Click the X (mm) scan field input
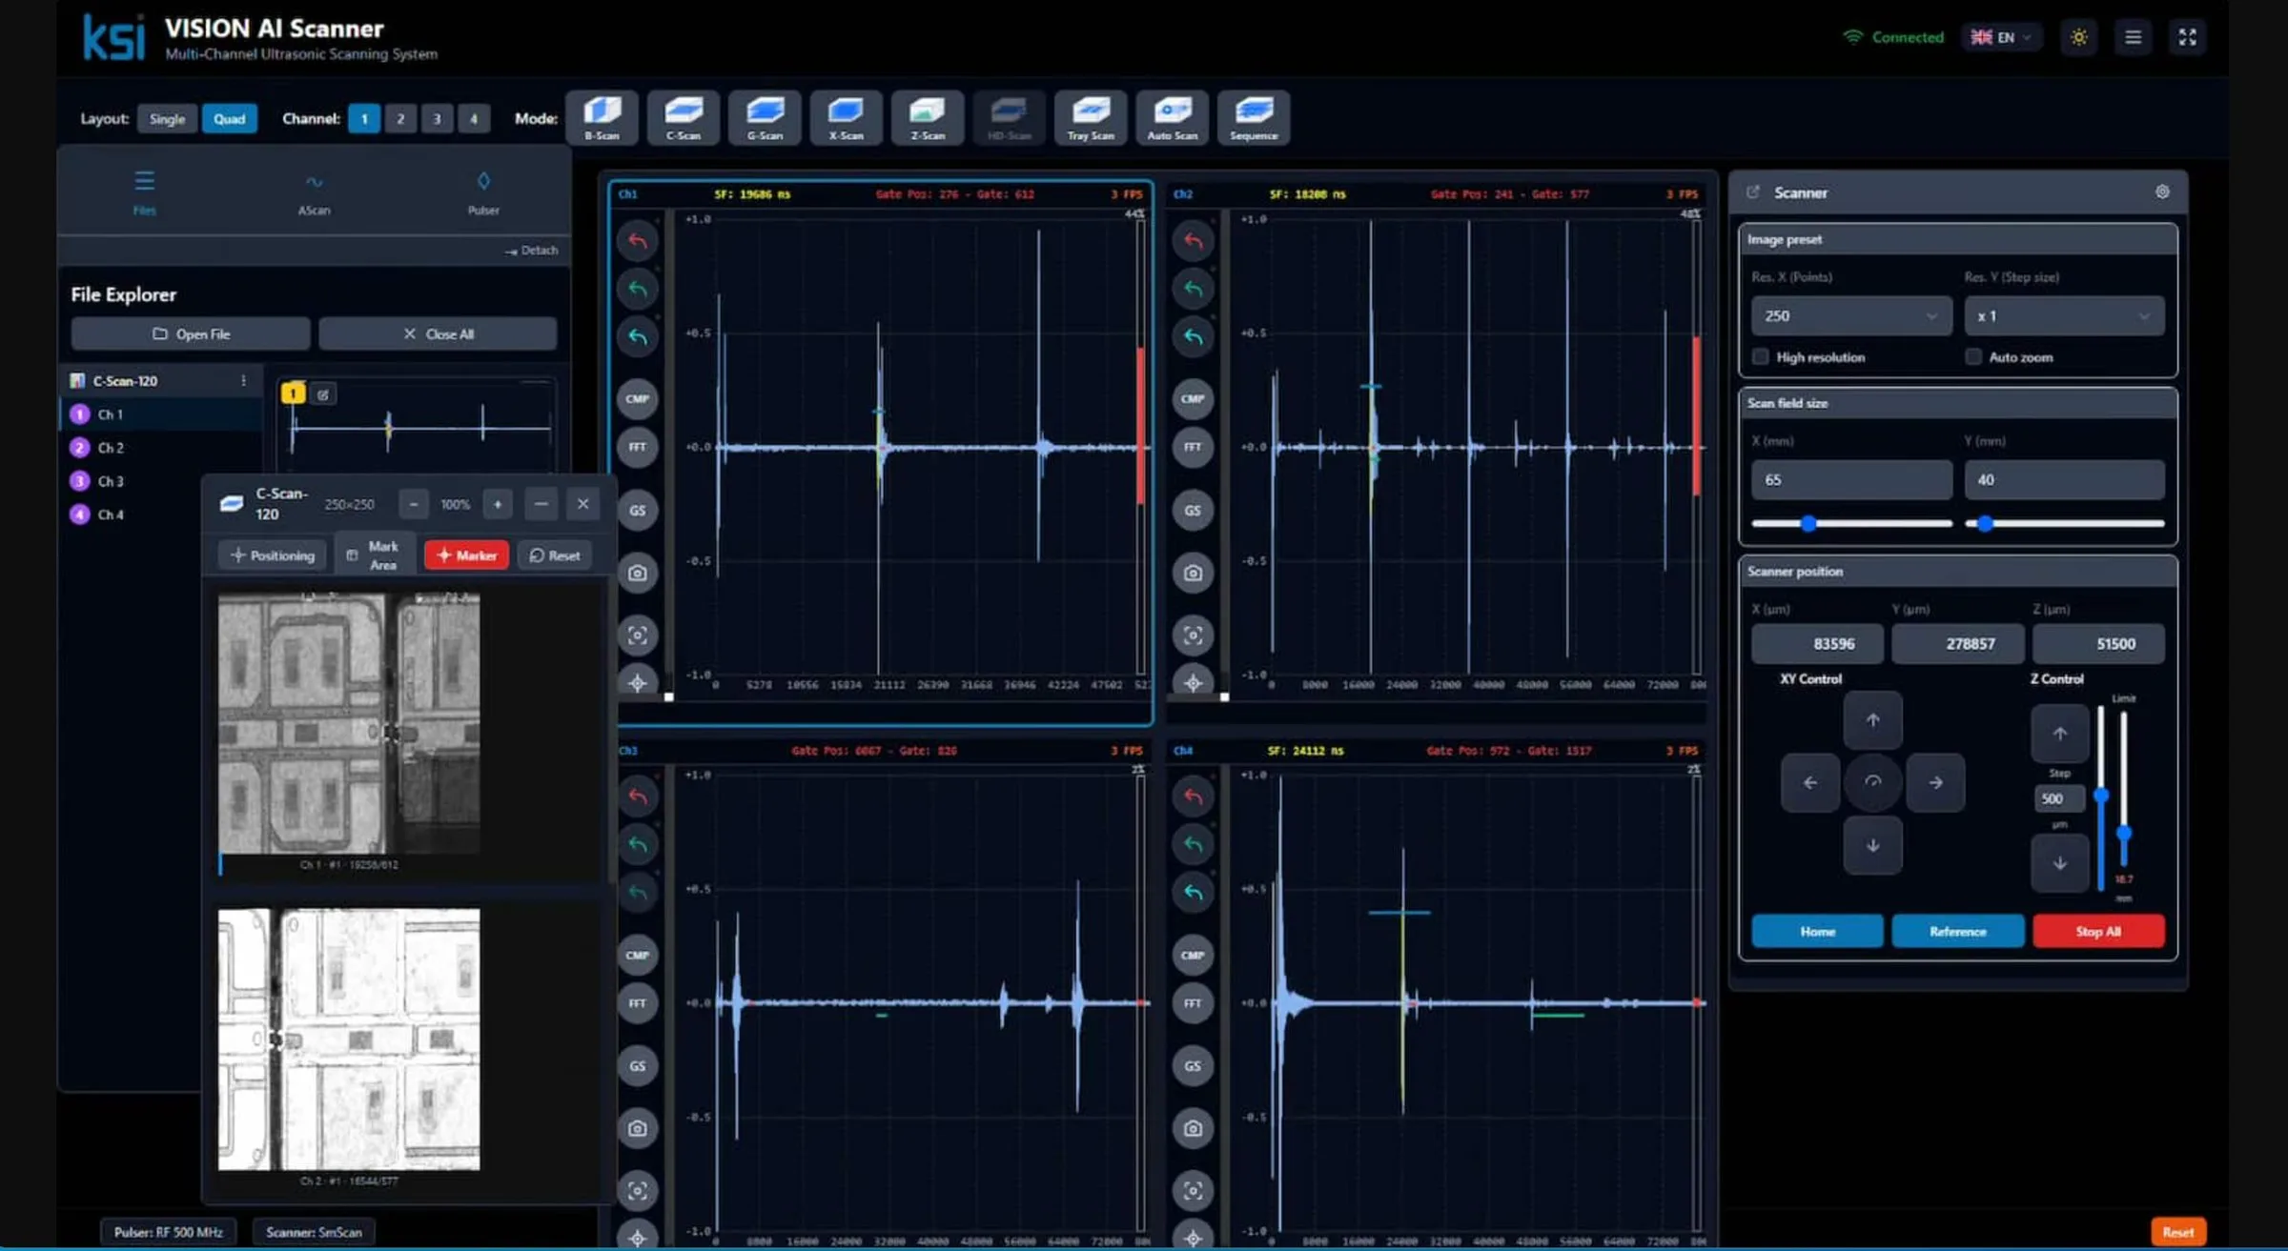The image size is (2288, 1251). pos(1851,480)
